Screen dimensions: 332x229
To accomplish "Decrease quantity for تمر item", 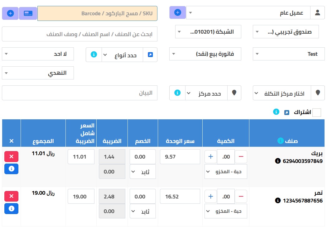I will click(241, 196).
